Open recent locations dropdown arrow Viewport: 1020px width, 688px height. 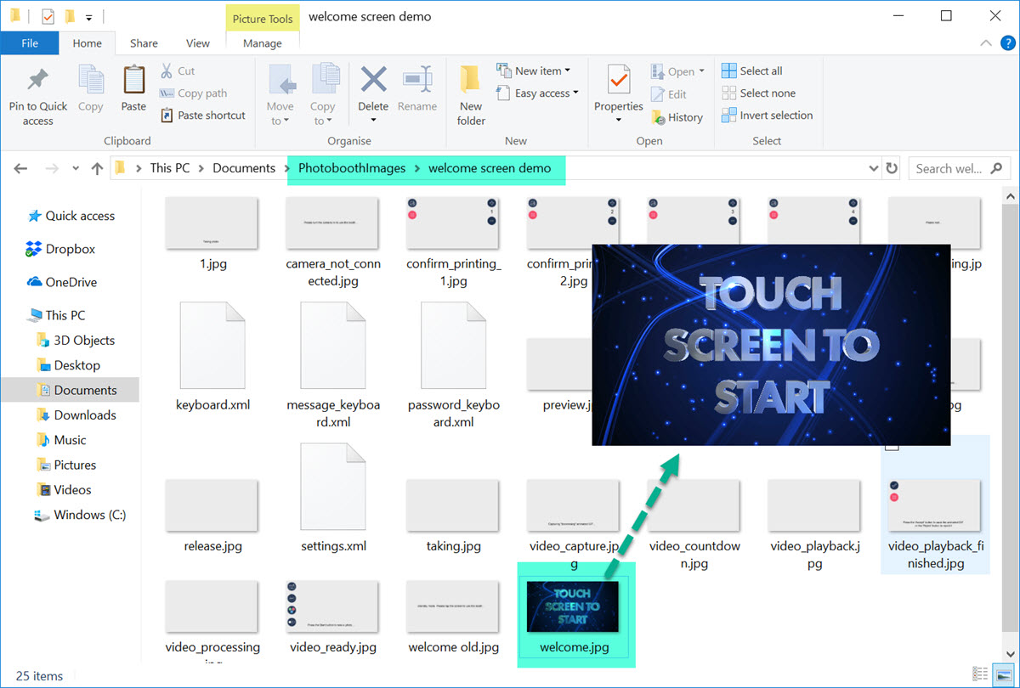pyautogui.click(x=75, y=169)
